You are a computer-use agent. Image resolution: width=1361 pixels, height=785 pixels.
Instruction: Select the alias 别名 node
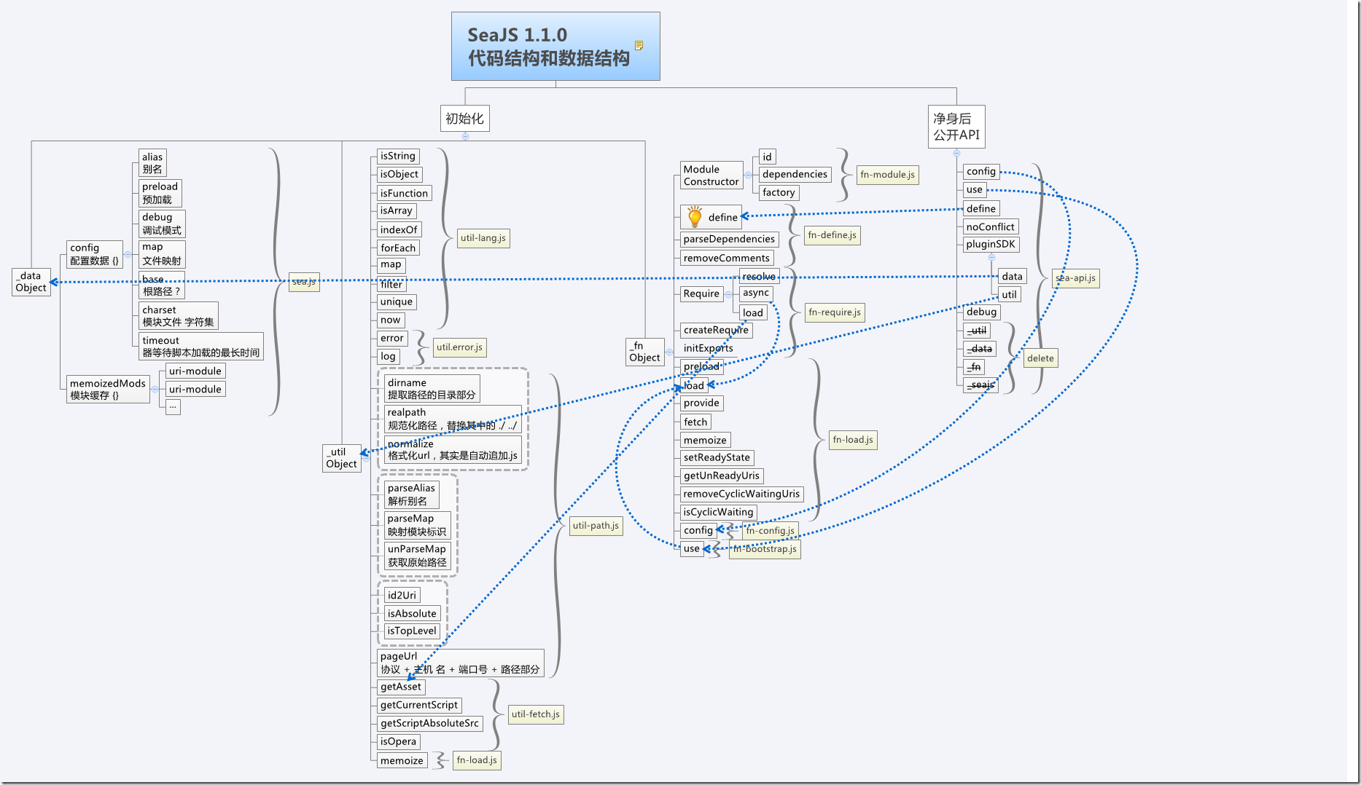(x=152, y=163)
